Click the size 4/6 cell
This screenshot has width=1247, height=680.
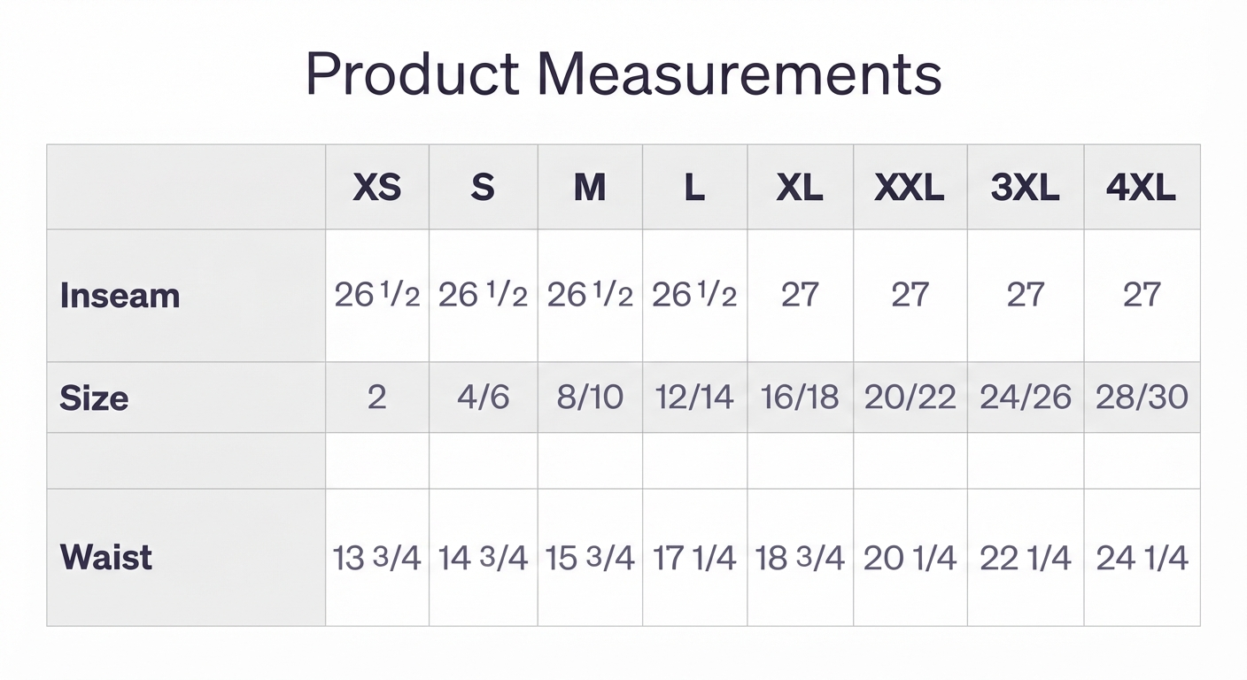(483, 398)
